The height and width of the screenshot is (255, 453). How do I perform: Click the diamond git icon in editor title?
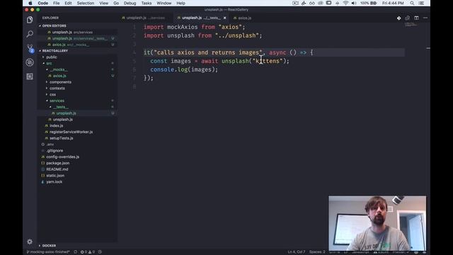point(398,18)
